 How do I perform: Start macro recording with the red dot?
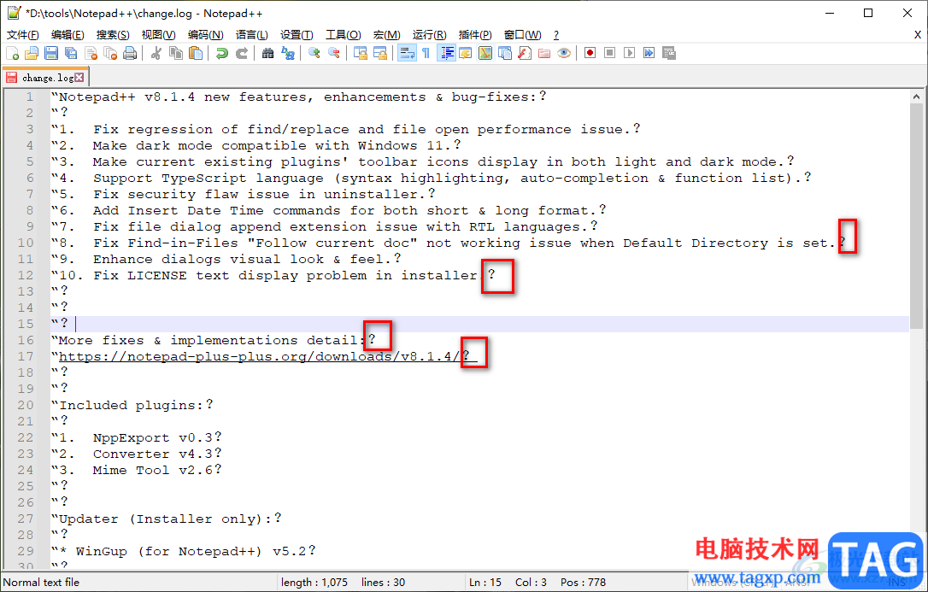[590, 53]
